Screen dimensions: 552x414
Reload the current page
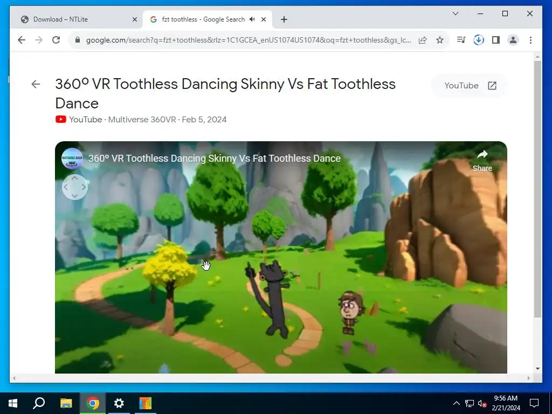pos(56,40)
